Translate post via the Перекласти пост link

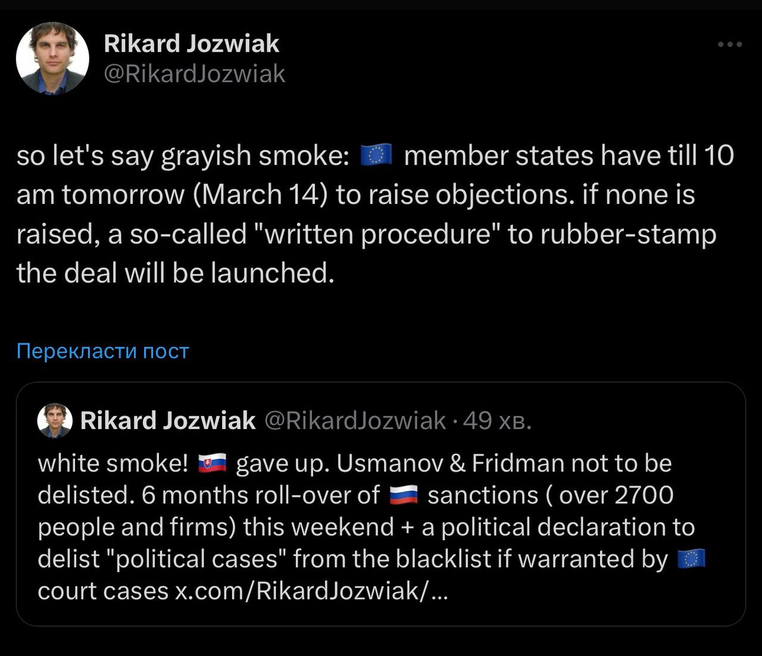point(102,351)
